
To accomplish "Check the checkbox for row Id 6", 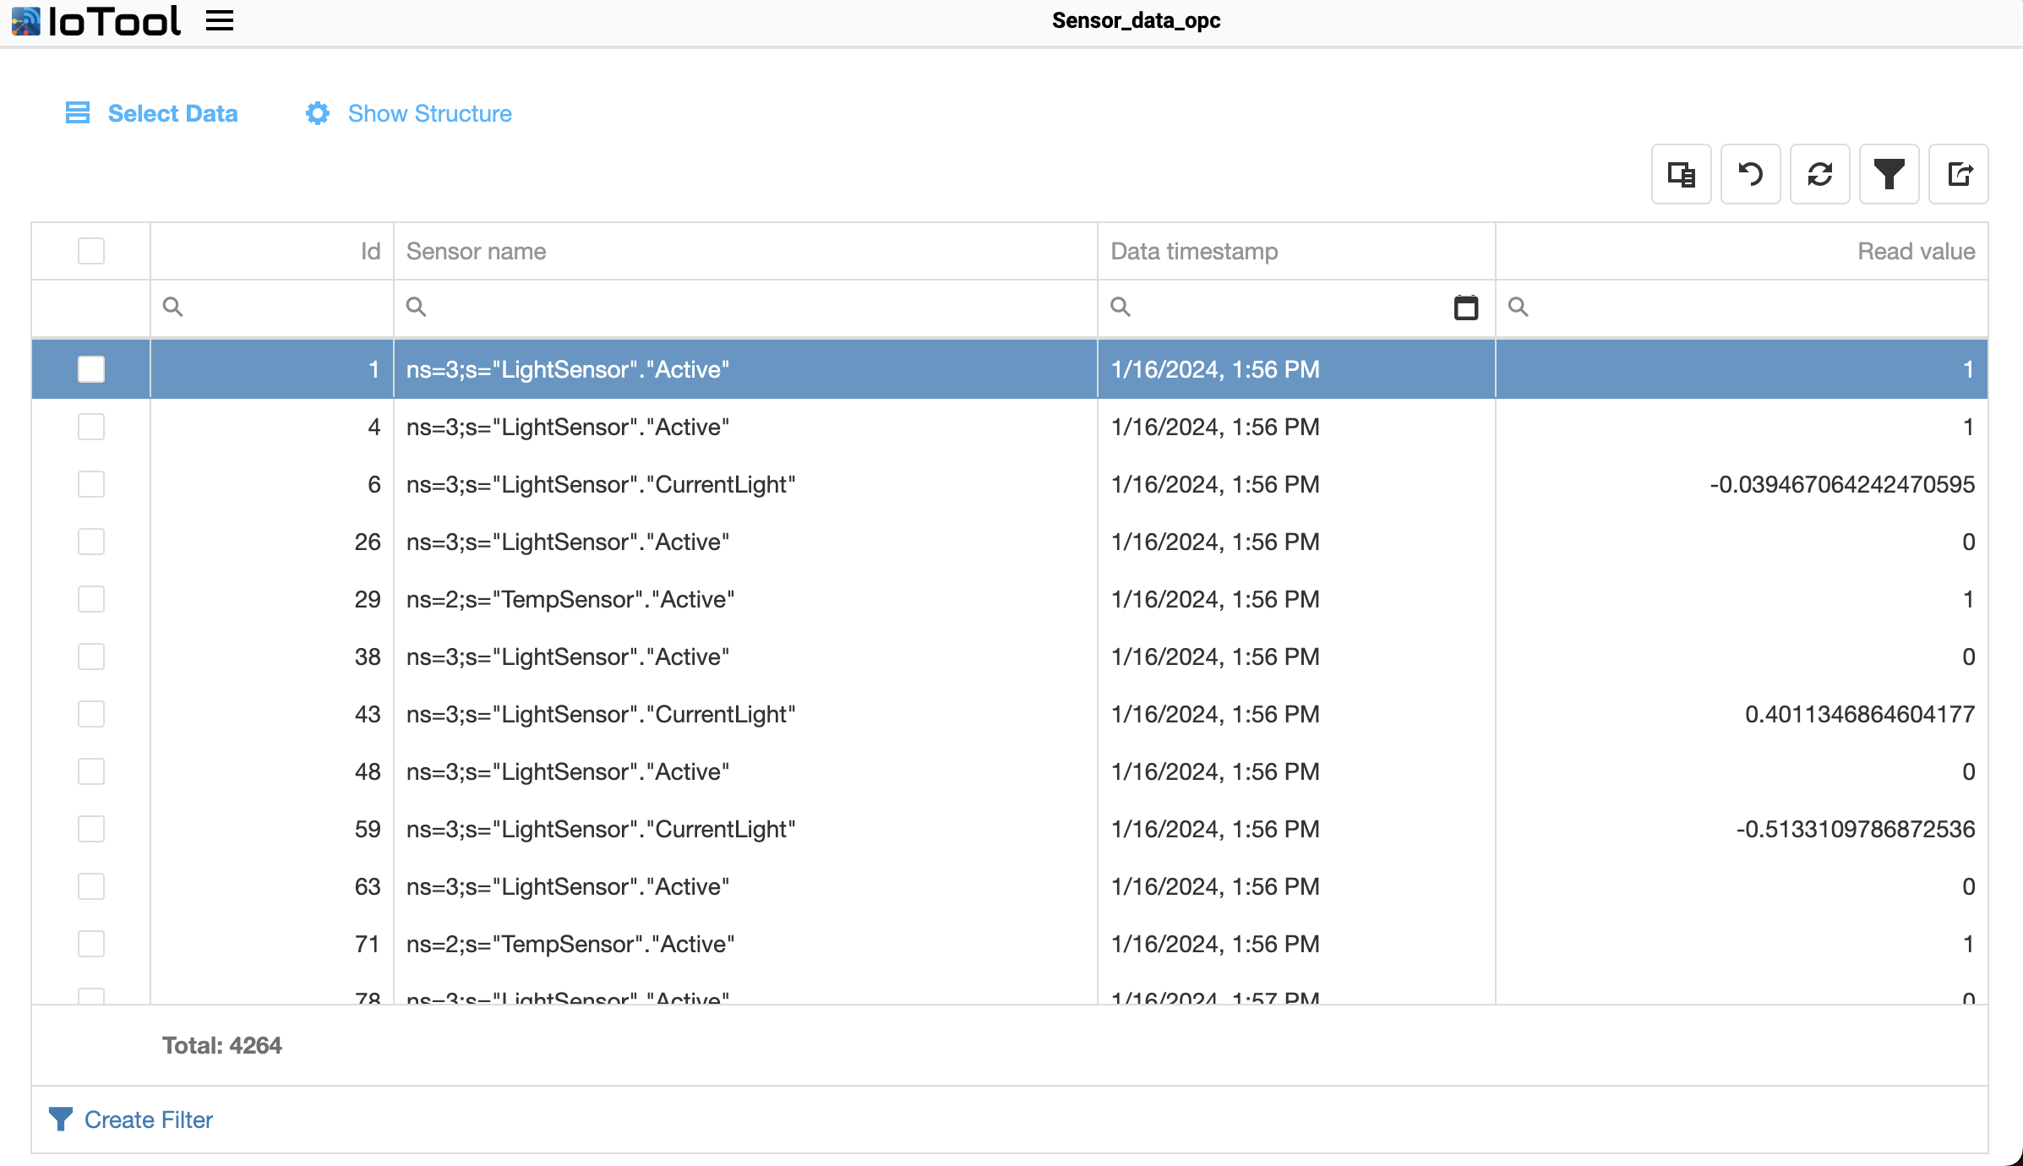I will click(91, 484).
